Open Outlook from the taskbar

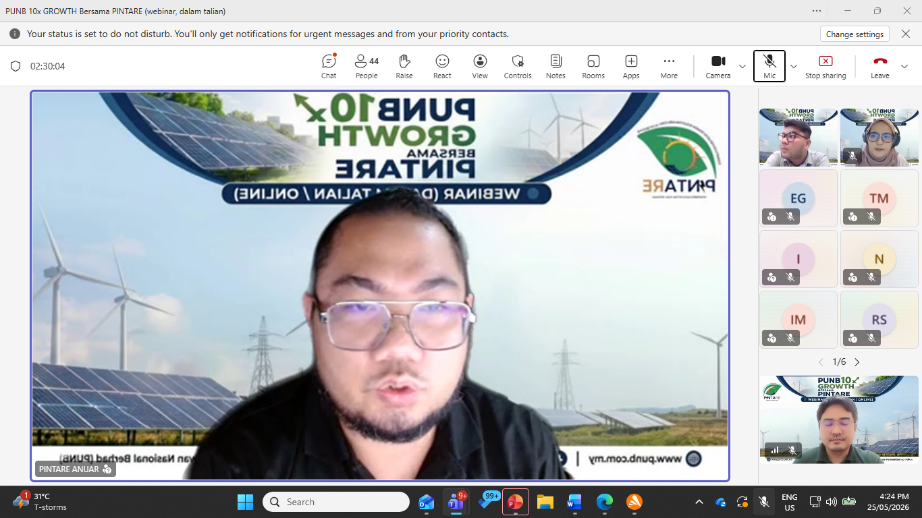[427, 502]
